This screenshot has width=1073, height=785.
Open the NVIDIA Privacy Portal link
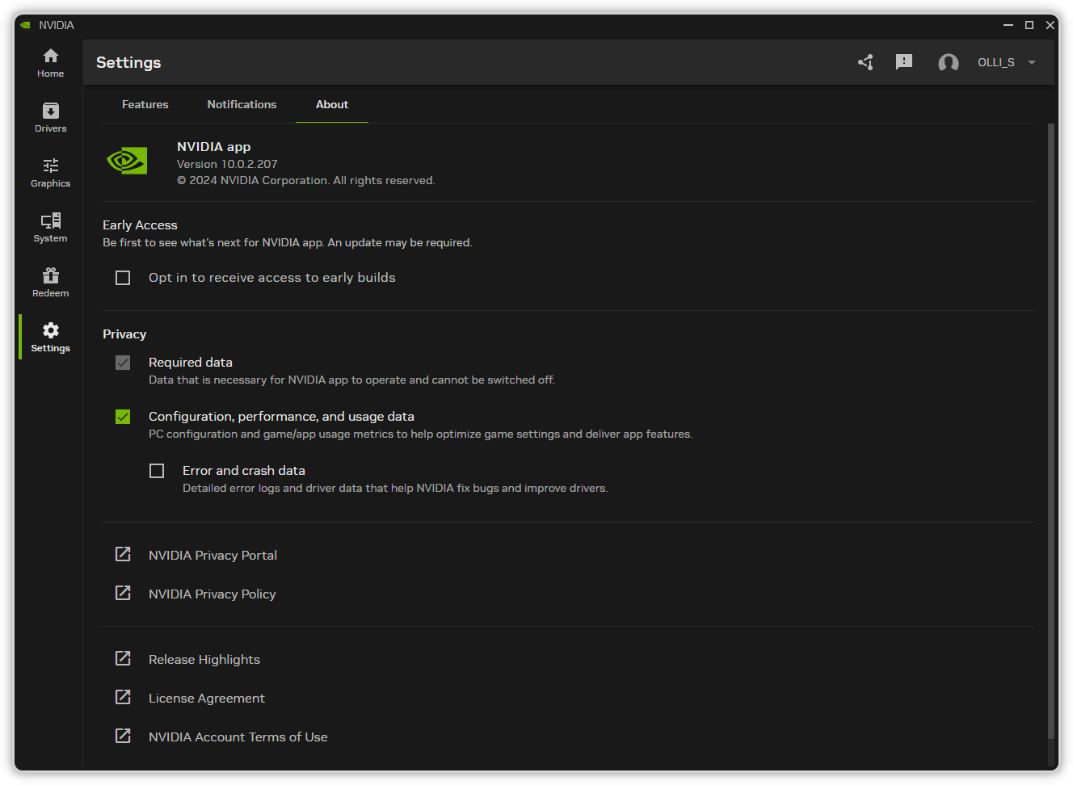tap(212, 555)
